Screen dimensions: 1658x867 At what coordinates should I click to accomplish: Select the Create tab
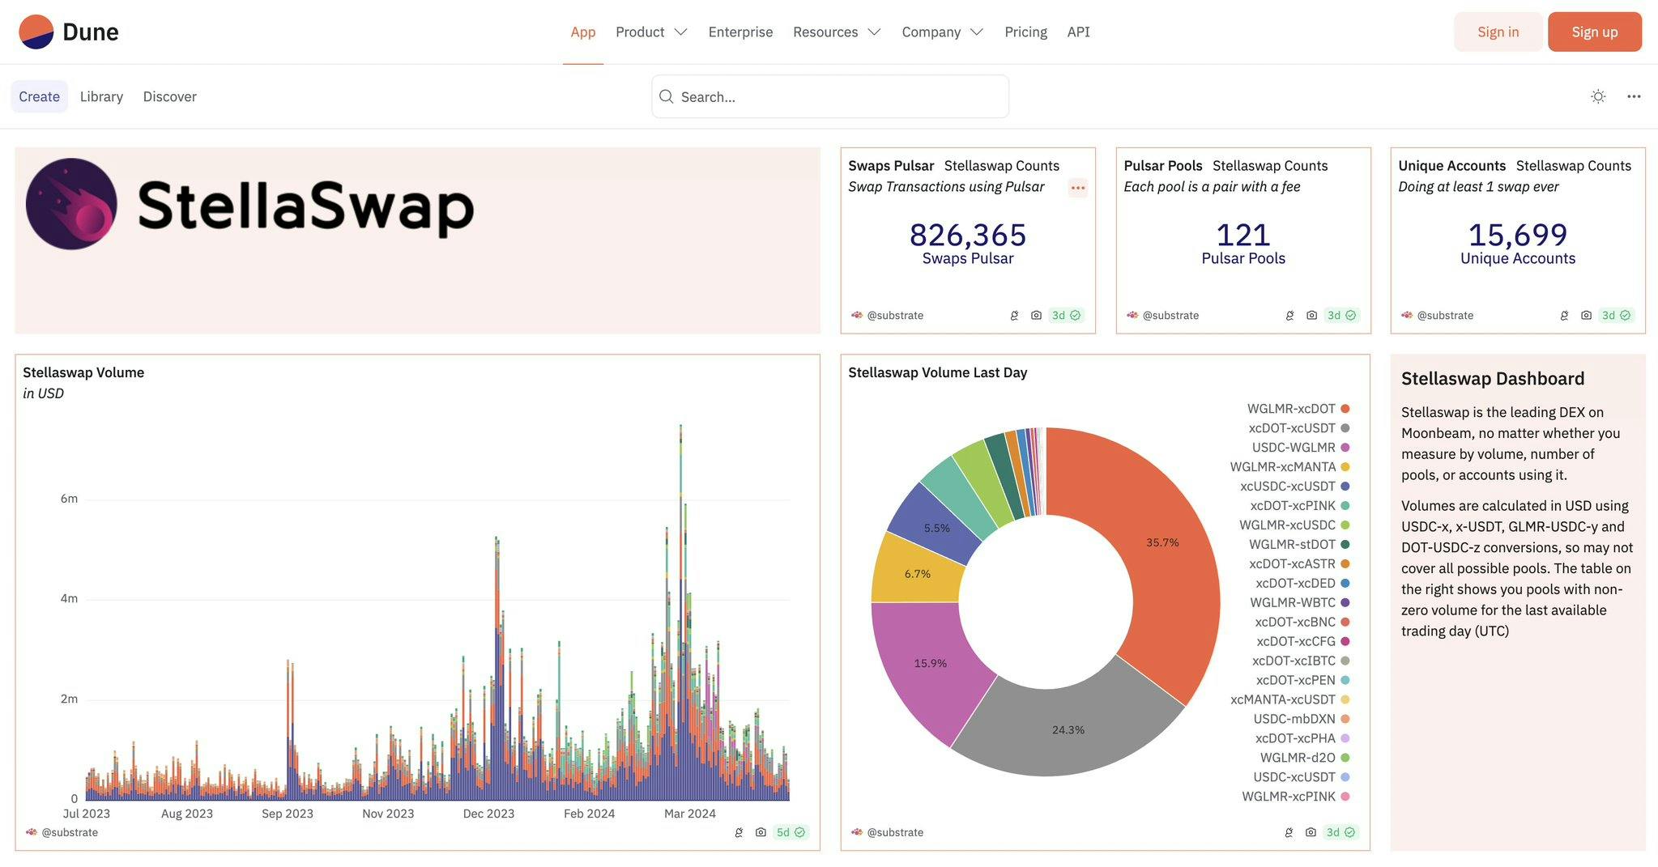[x=39, y=96]
